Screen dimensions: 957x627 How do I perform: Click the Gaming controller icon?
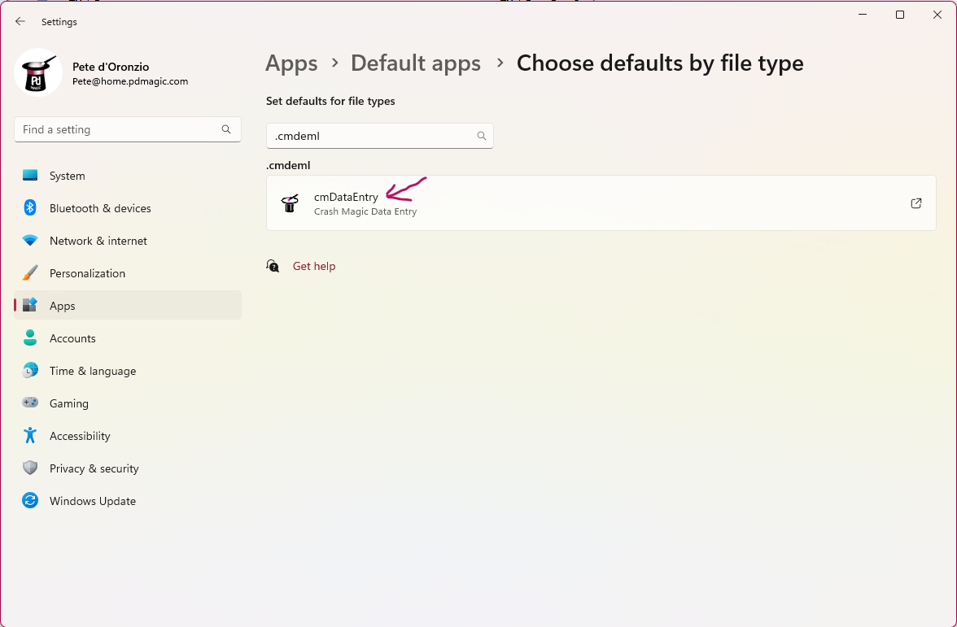click(30, 403)
